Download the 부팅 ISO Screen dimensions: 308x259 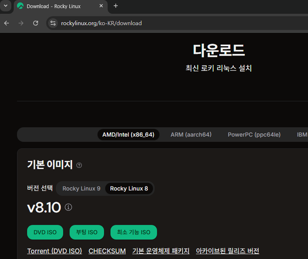pyautogui.click(x=87, y=232)
